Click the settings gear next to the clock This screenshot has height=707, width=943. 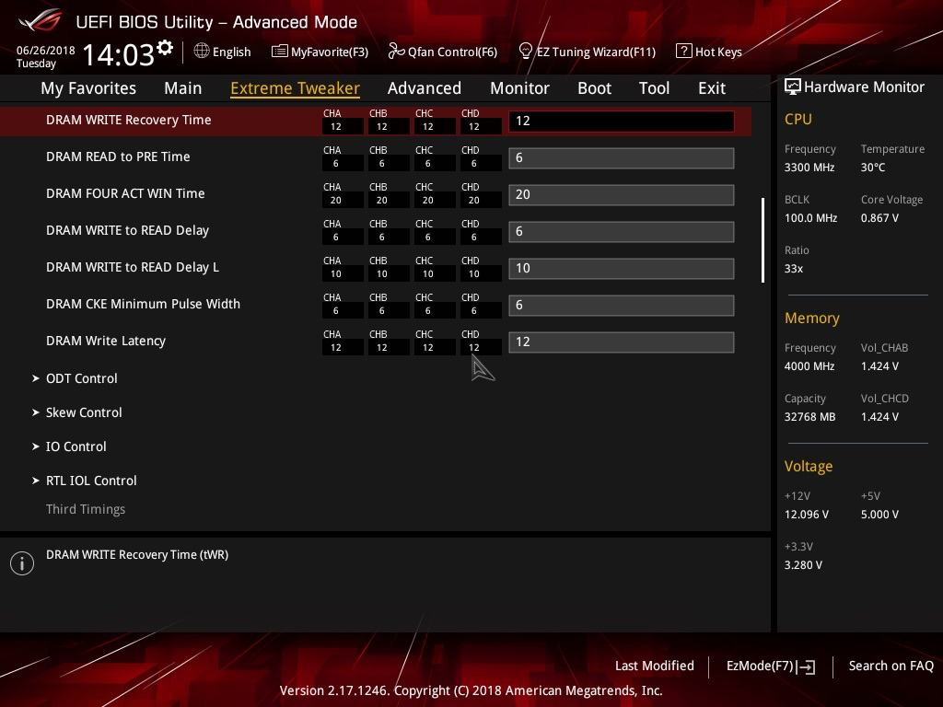coord(164,48)
